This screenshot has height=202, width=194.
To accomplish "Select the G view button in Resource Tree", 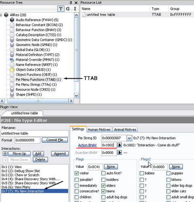I will (x=68, y=9).
